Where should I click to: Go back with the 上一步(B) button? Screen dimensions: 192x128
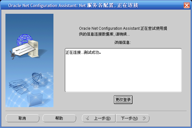[x=102, y=118]
